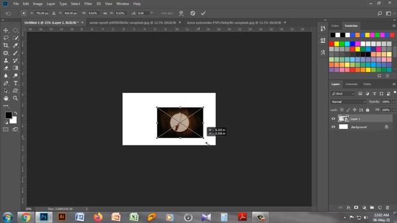Swap foreground and background colors
The height and width of the screenshot is (223, 397).
16,113
